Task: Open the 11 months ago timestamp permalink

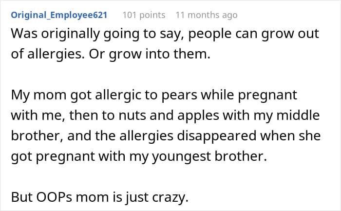Action: (x=206, y=15)
